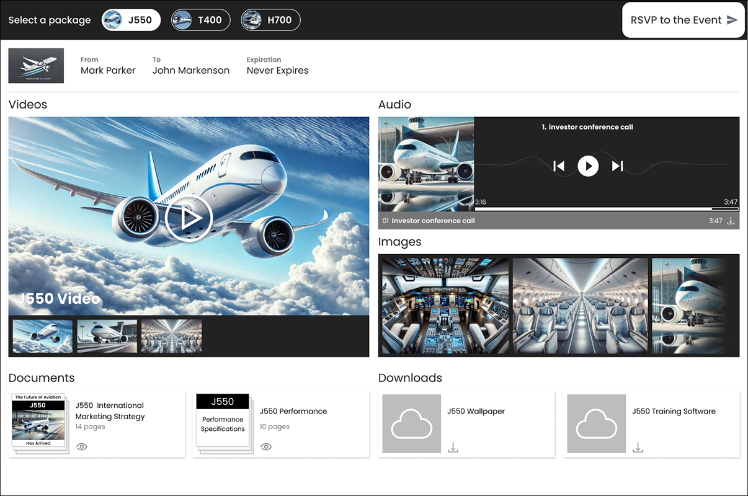Viewport: 748px width, 496px height.
Task: Open the J550 Performance Specifications cover
Action: [x=222, y=422]
